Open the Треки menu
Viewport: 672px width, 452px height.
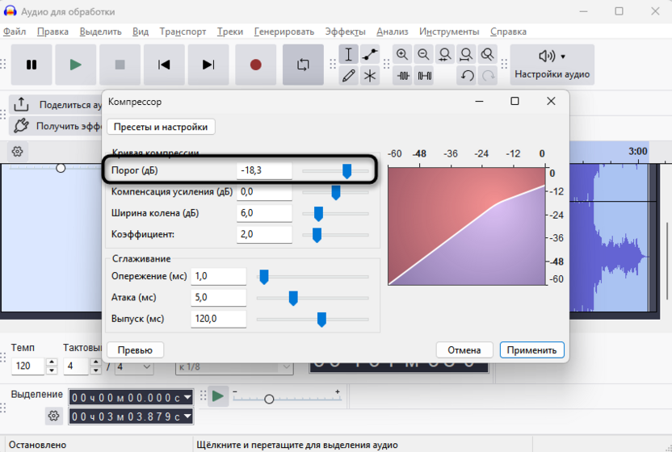coord(229,31)
